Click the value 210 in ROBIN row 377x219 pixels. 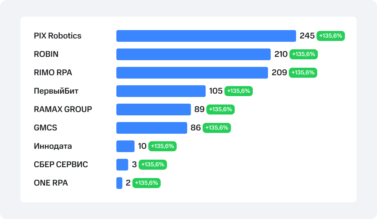(281, 54)
